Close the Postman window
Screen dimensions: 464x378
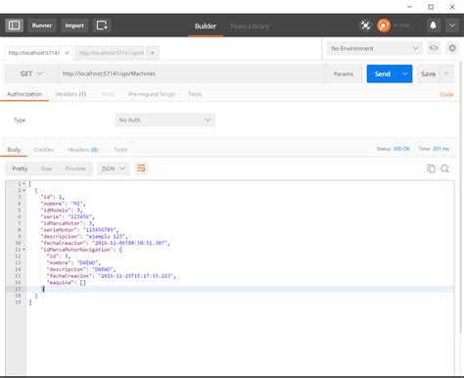(x=452, y=7)
